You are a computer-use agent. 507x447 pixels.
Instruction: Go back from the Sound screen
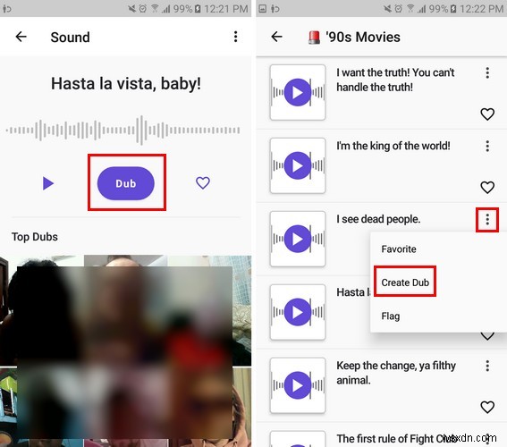click(21, 37)
